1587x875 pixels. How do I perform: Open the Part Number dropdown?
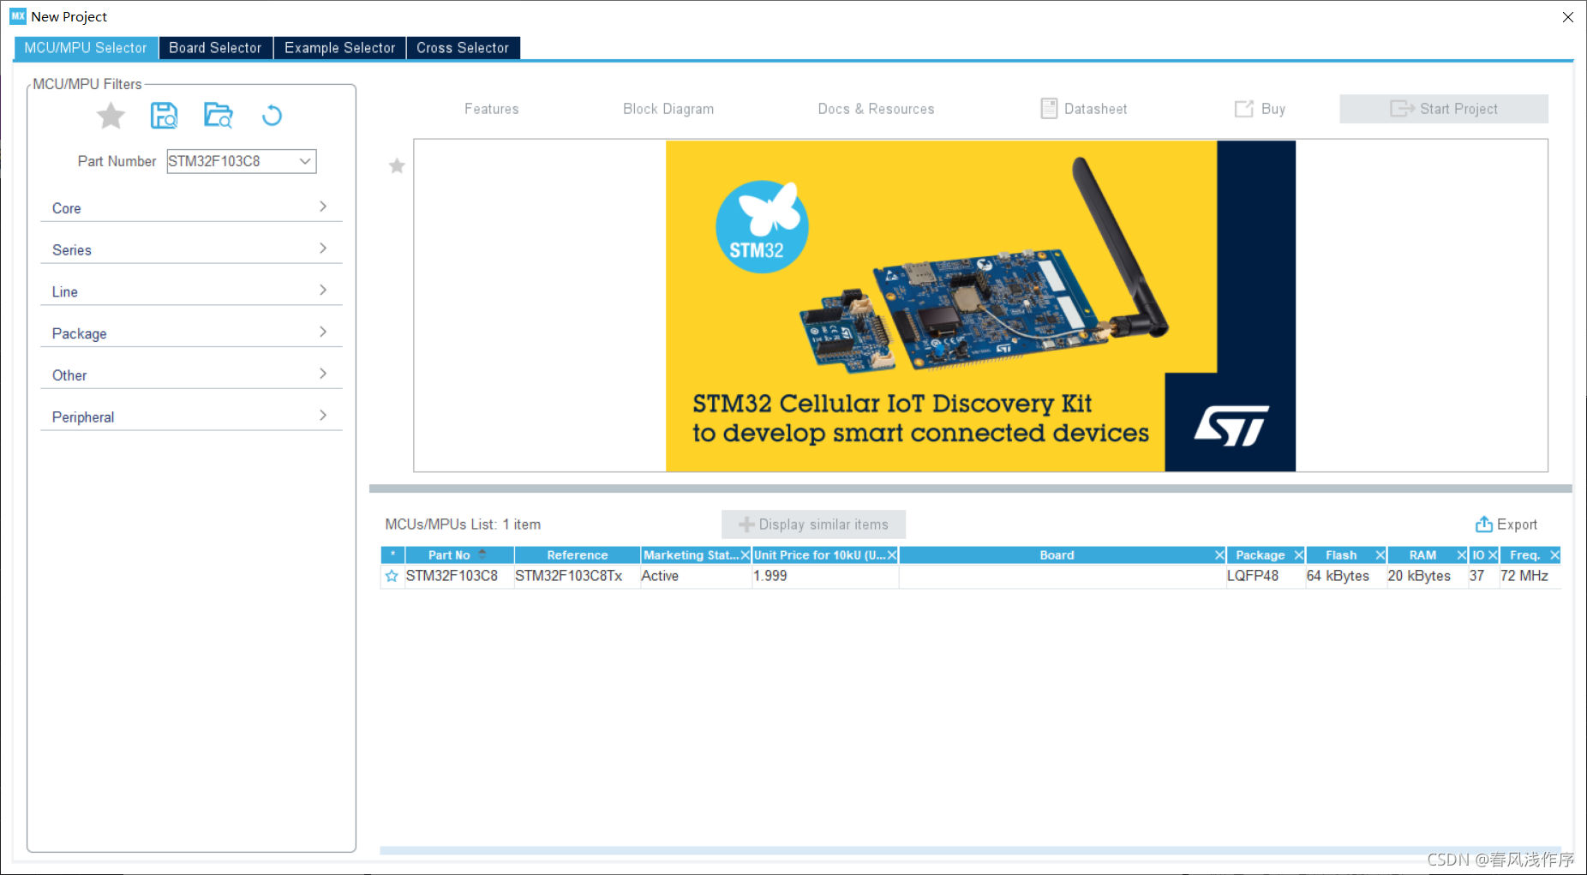pyautogui.click(x=304, y=161)
